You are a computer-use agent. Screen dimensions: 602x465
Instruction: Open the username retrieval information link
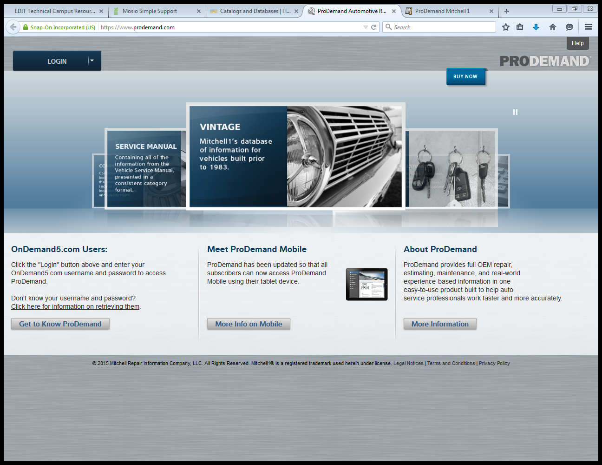(75, 306)
